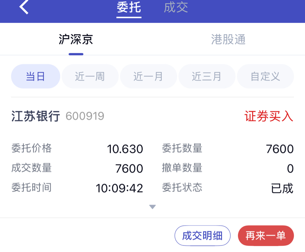The height and width of the screenshot is (252, 305).
Task: Click the 证券买入 label
Action: [x=269, y=116]
